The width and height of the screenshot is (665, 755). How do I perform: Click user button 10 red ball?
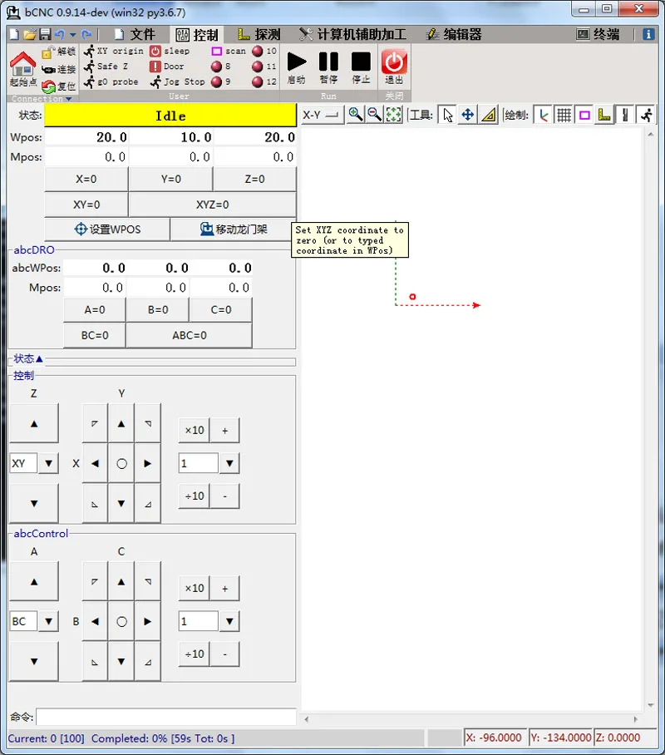(258, 51)
